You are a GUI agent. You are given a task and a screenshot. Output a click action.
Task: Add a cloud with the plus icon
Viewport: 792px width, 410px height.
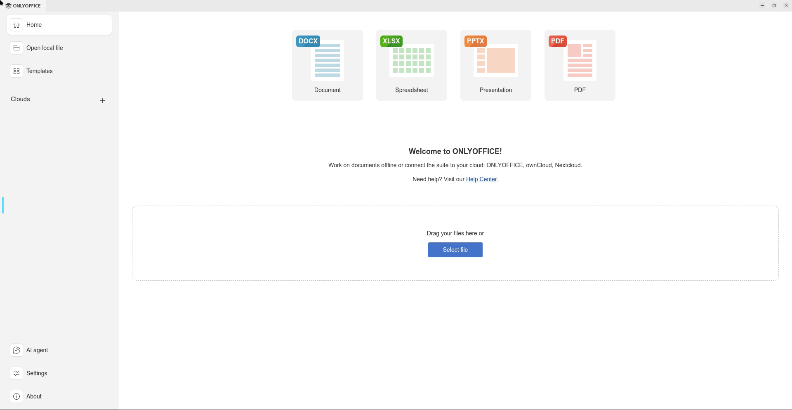tap(102, 100)
